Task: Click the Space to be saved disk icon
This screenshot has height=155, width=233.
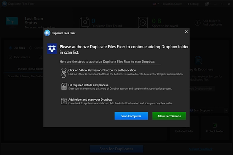Action: (x=143, y=23)
